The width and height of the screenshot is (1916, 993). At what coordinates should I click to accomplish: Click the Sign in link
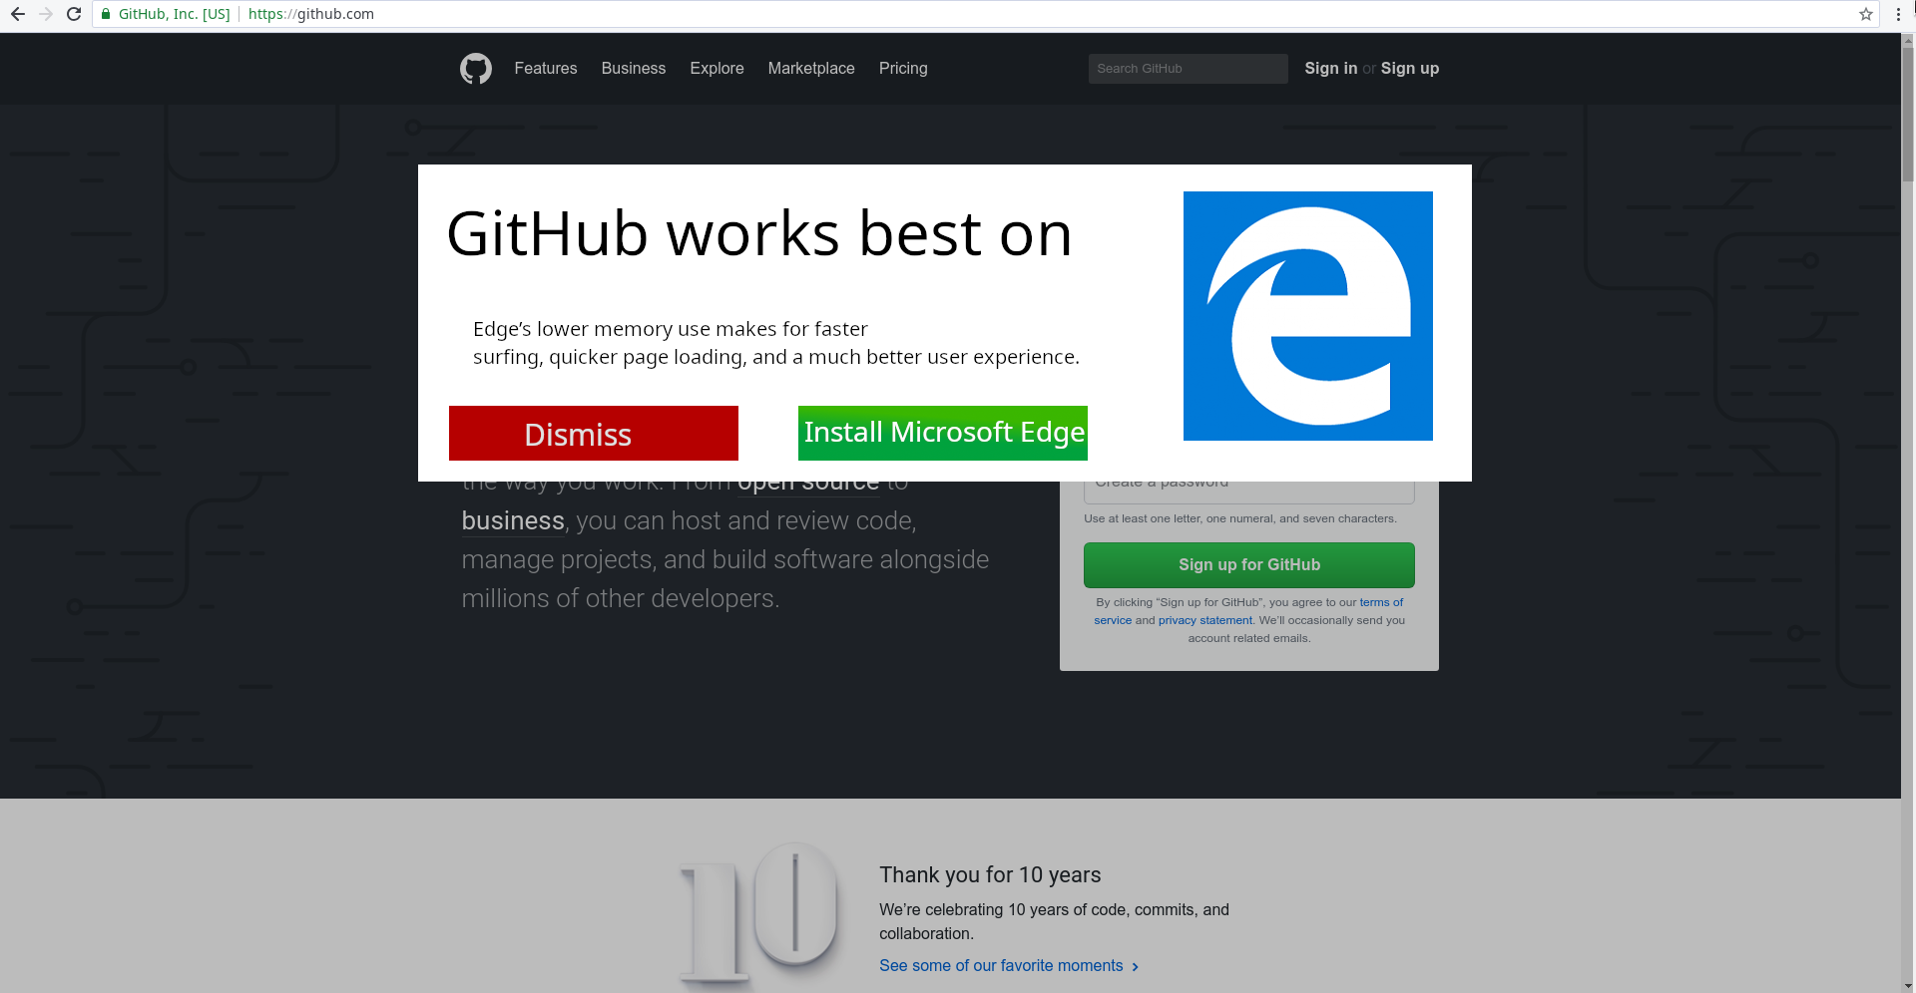click(x=1330, y=69)
